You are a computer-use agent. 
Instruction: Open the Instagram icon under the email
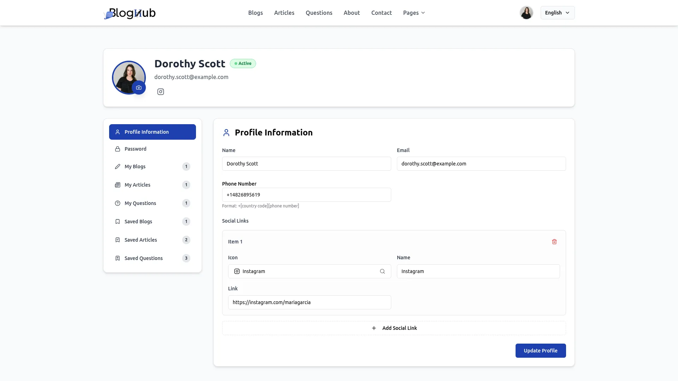point(161,92)
